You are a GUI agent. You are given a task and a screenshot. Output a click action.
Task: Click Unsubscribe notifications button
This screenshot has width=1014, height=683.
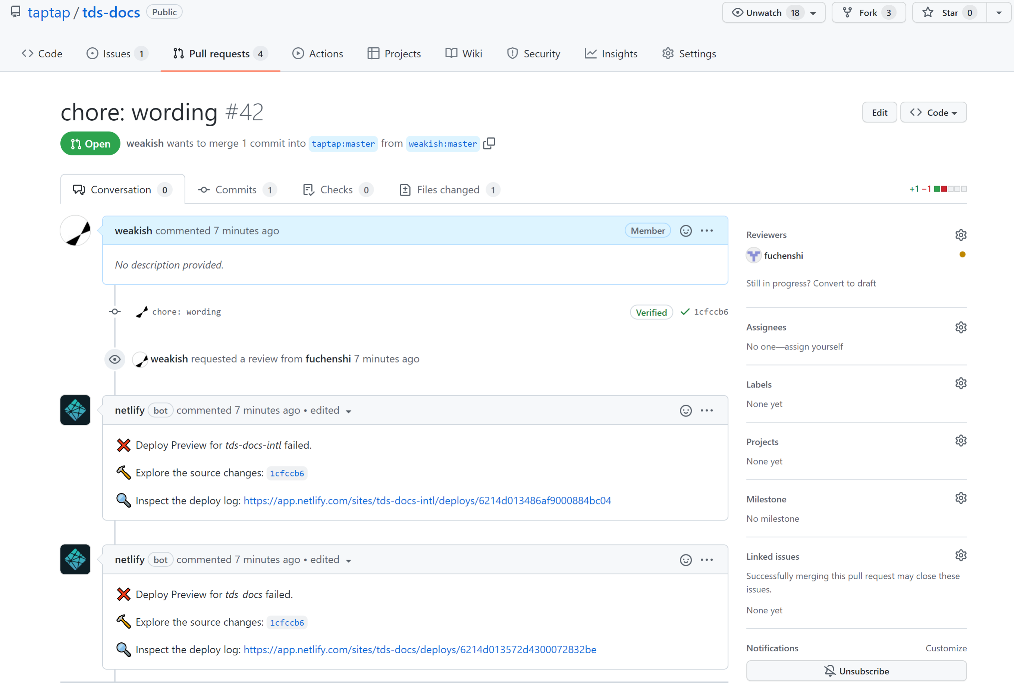[856, 671]
